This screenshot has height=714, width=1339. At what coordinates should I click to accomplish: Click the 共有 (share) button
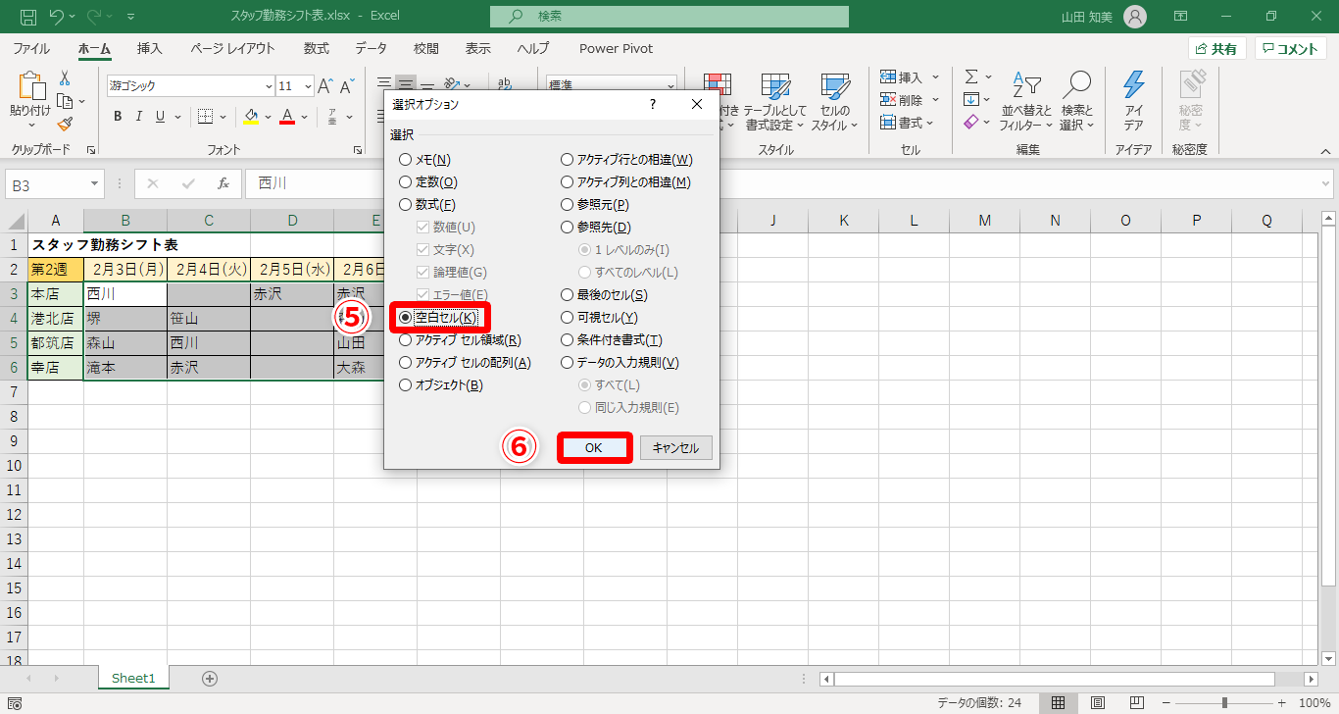coord(1216,49)
